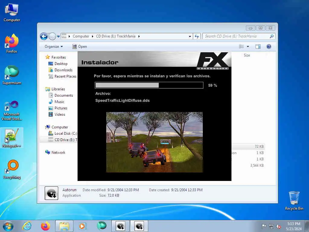Screen dimensions: 309x232
Task: Launch Internet Explorer from the taskbar
Action: pos(27,226)
